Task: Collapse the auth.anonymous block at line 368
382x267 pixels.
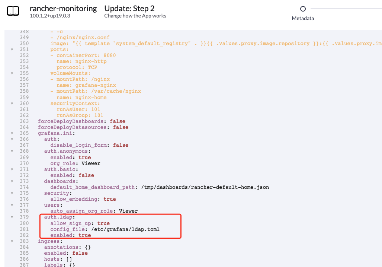Action: pyautogui.click(x=12, y=151)
